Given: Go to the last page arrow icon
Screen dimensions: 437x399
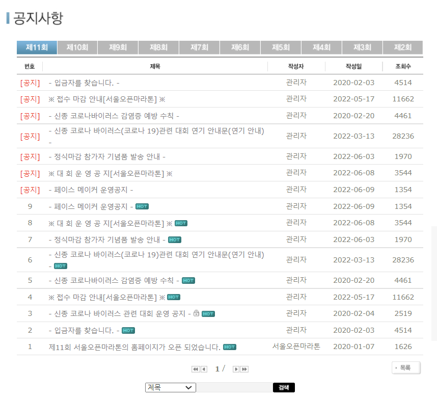Looking at the screenshot, I should coord(244,369).
